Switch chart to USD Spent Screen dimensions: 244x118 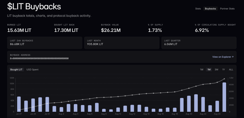[x=32, y=69]
